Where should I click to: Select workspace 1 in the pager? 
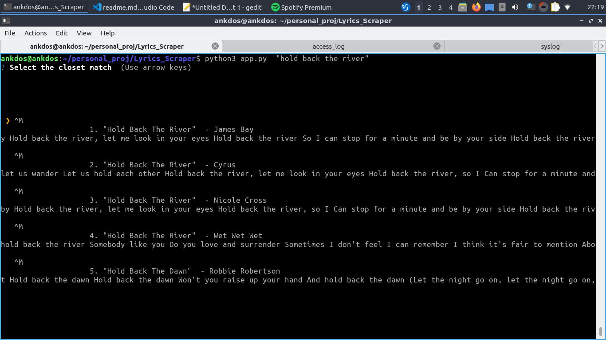(x=418, y=7)
